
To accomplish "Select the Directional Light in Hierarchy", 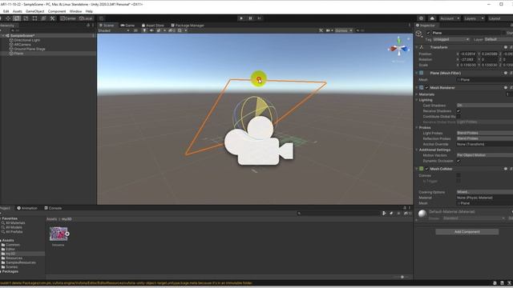I will click(x=26, y=40).
